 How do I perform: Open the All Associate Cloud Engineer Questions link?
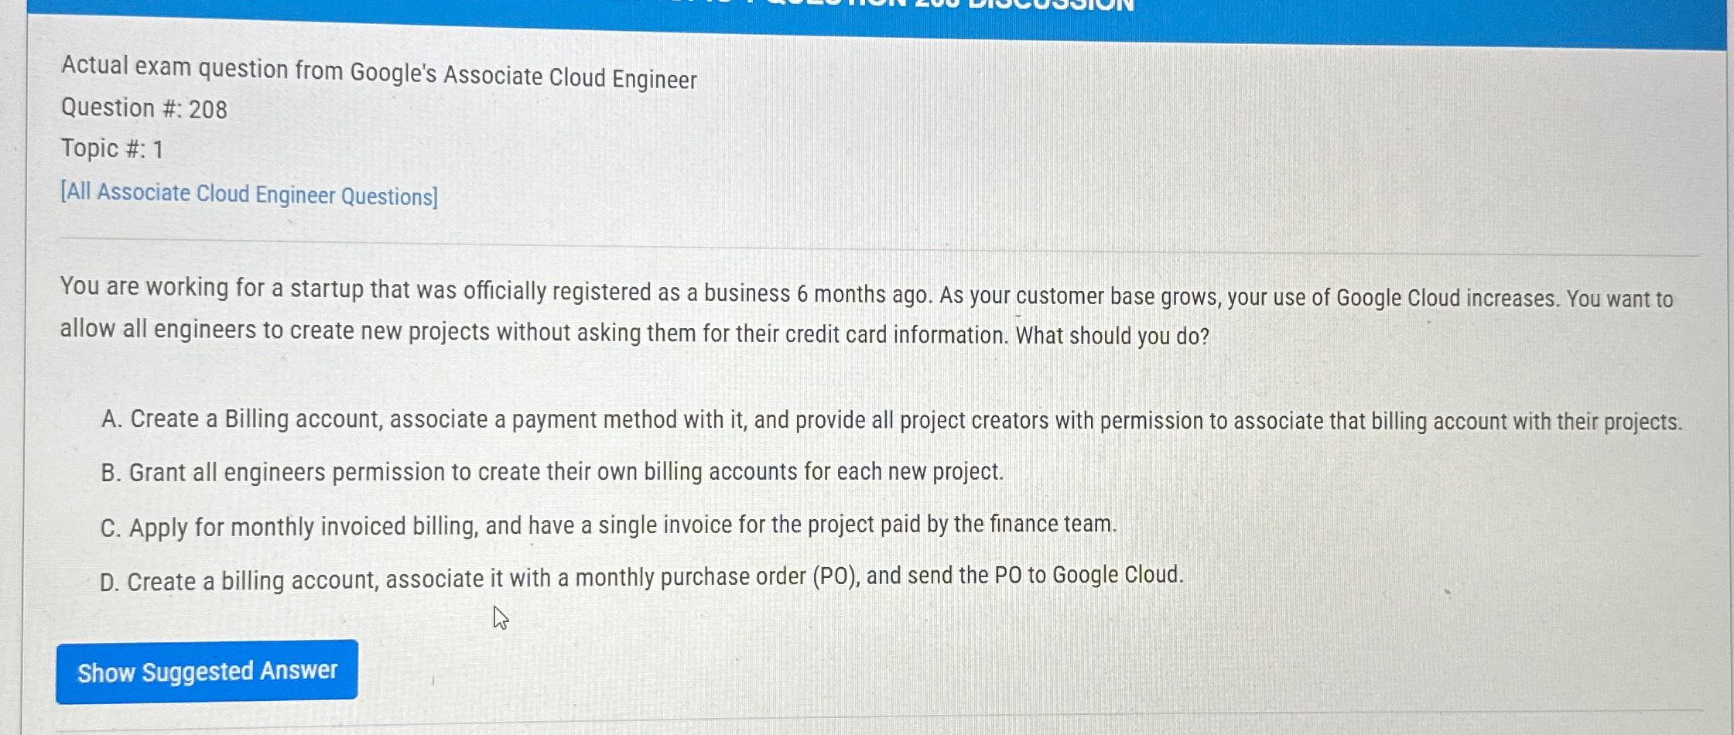pos(248,194)
